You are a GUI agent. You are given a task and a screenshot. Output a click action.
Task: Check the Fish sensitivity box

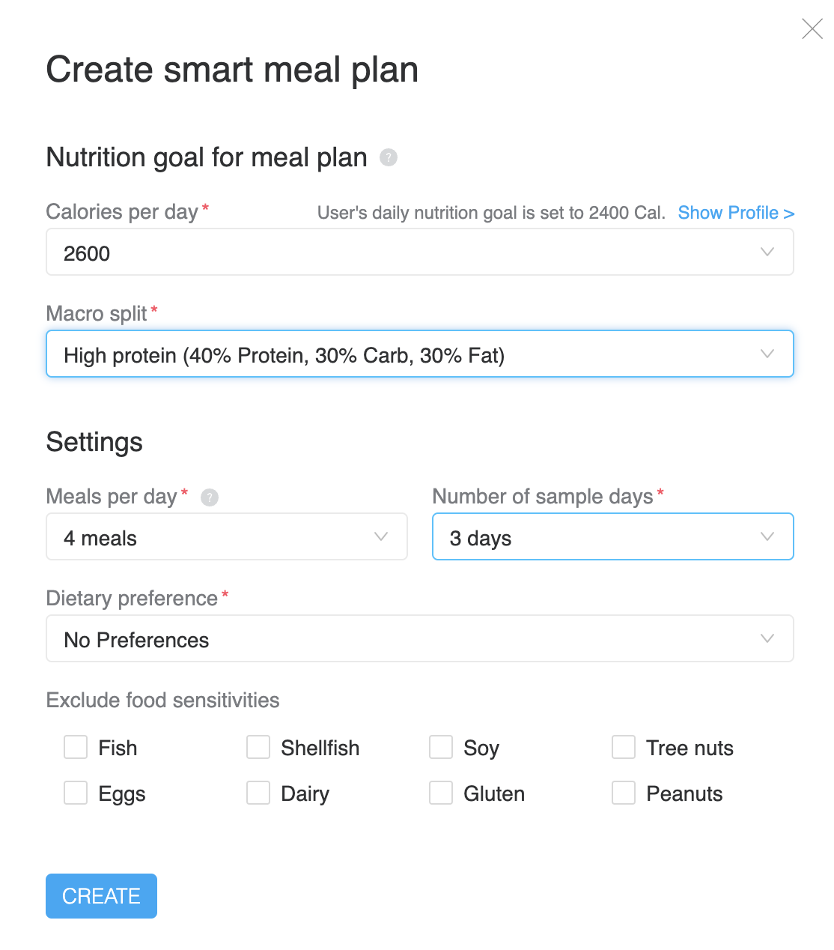76,747
